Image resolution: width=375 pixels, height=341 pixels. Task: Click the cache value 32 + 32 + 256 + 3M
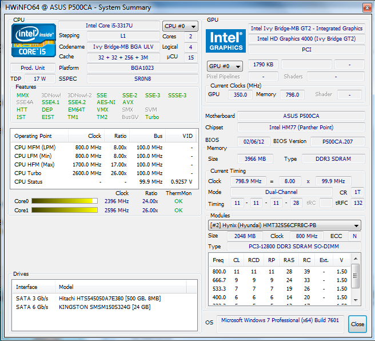tap(123, 57)
